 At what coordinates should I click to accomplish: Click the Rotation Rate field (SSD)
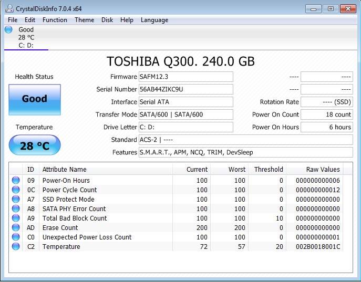(327, 102)
